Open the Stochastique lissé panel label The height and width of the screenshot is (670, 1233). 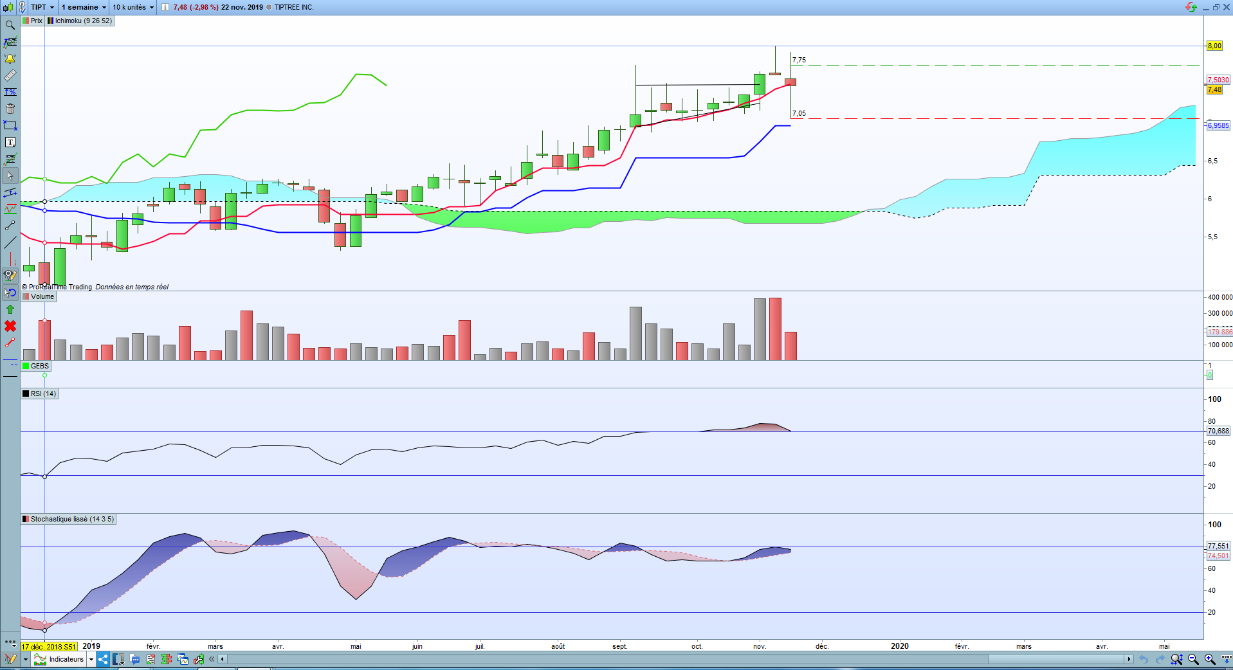pyautogui.click(x=68, y=519)
